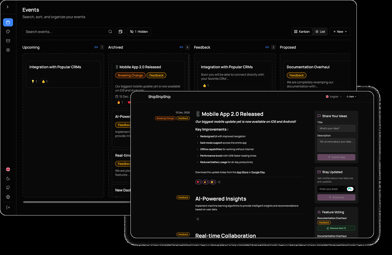This screenshot has height=255, width=392.
Task: Open the Google Play link
Action: pos(258,172)
